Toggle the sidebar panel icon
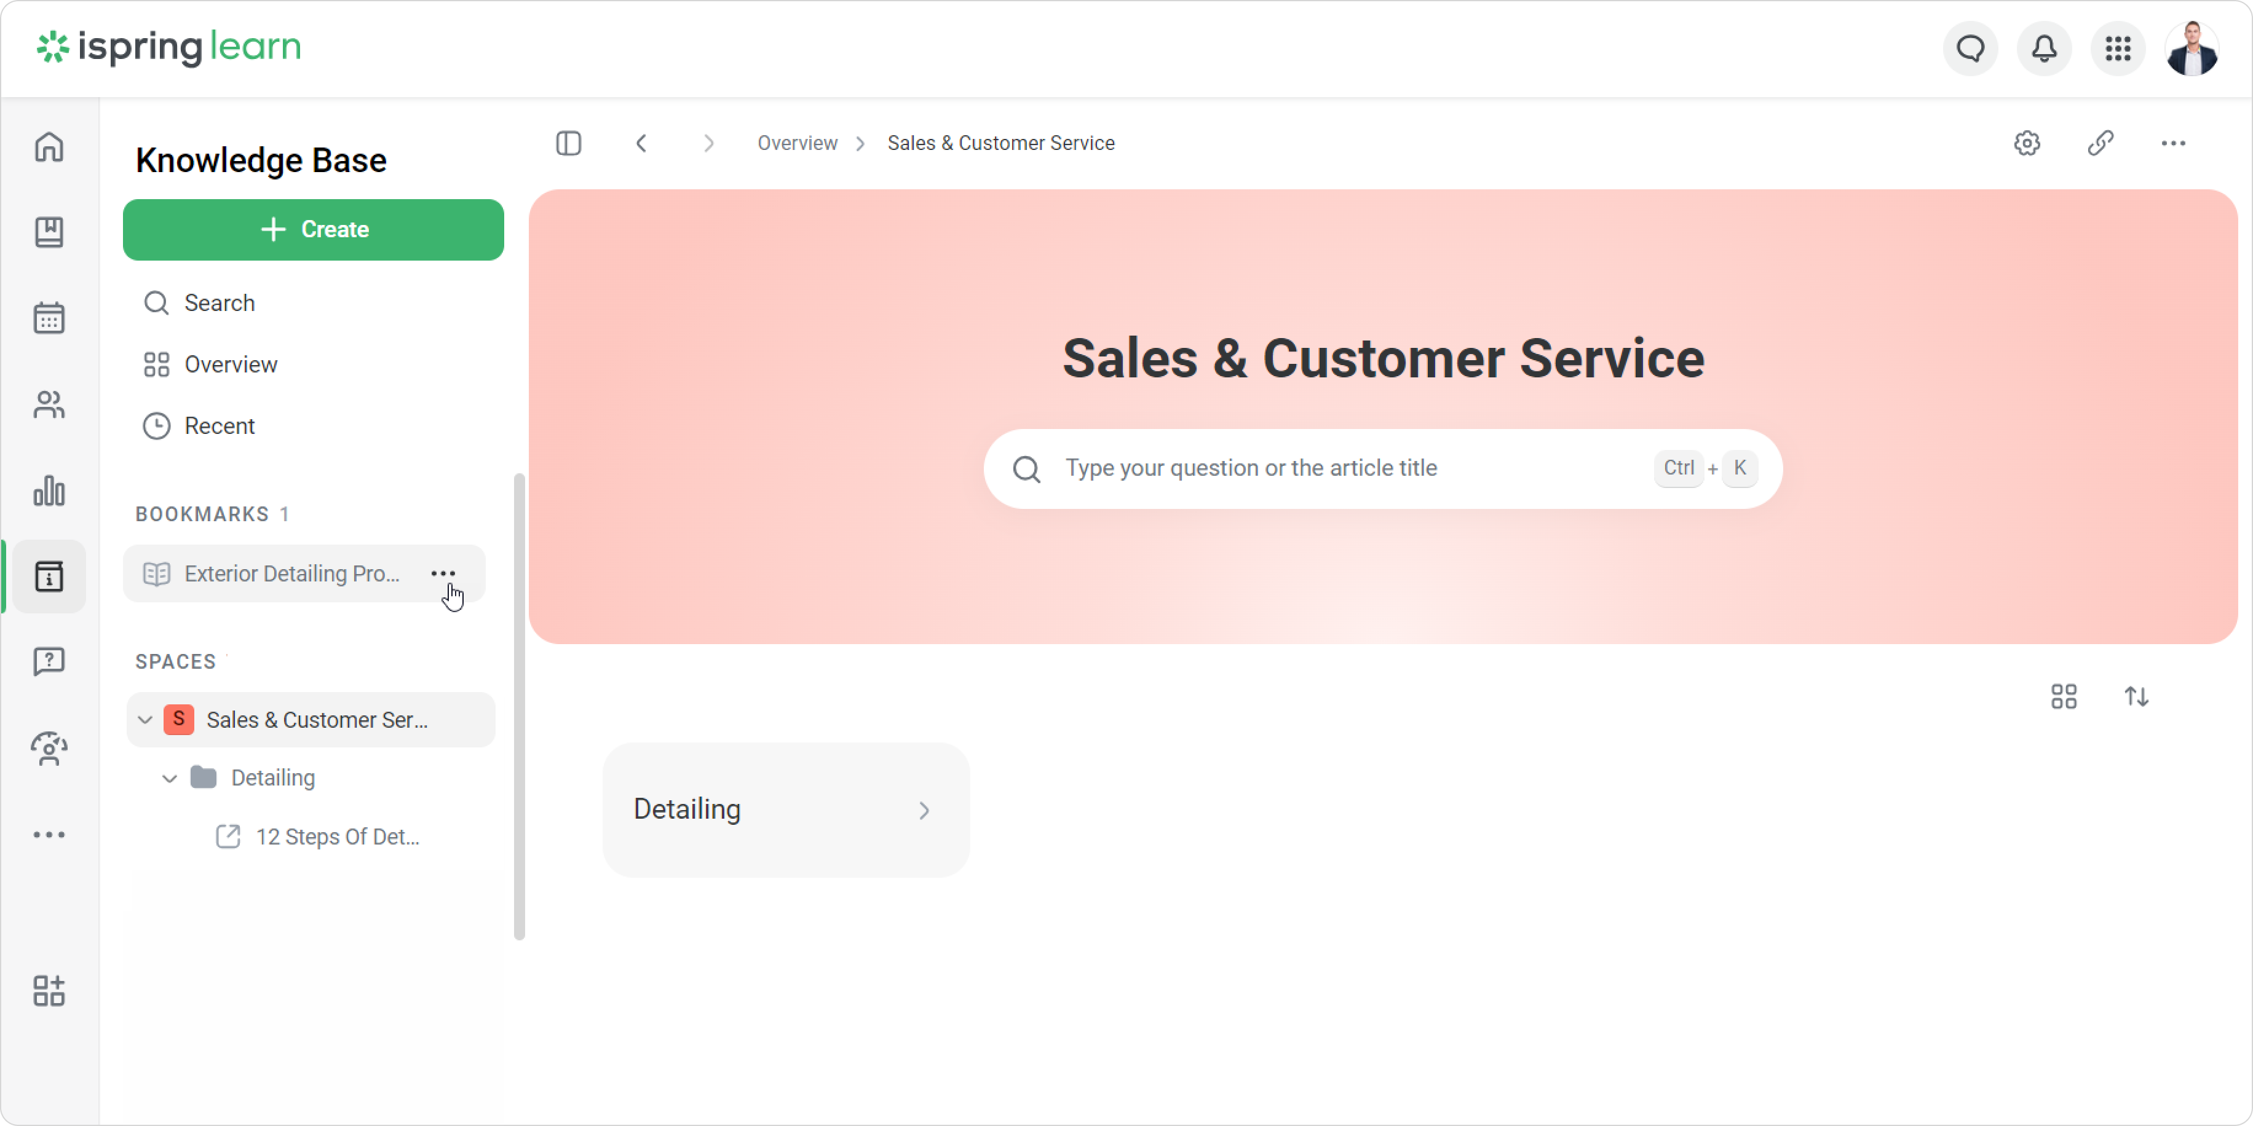 tap(569, 143)
